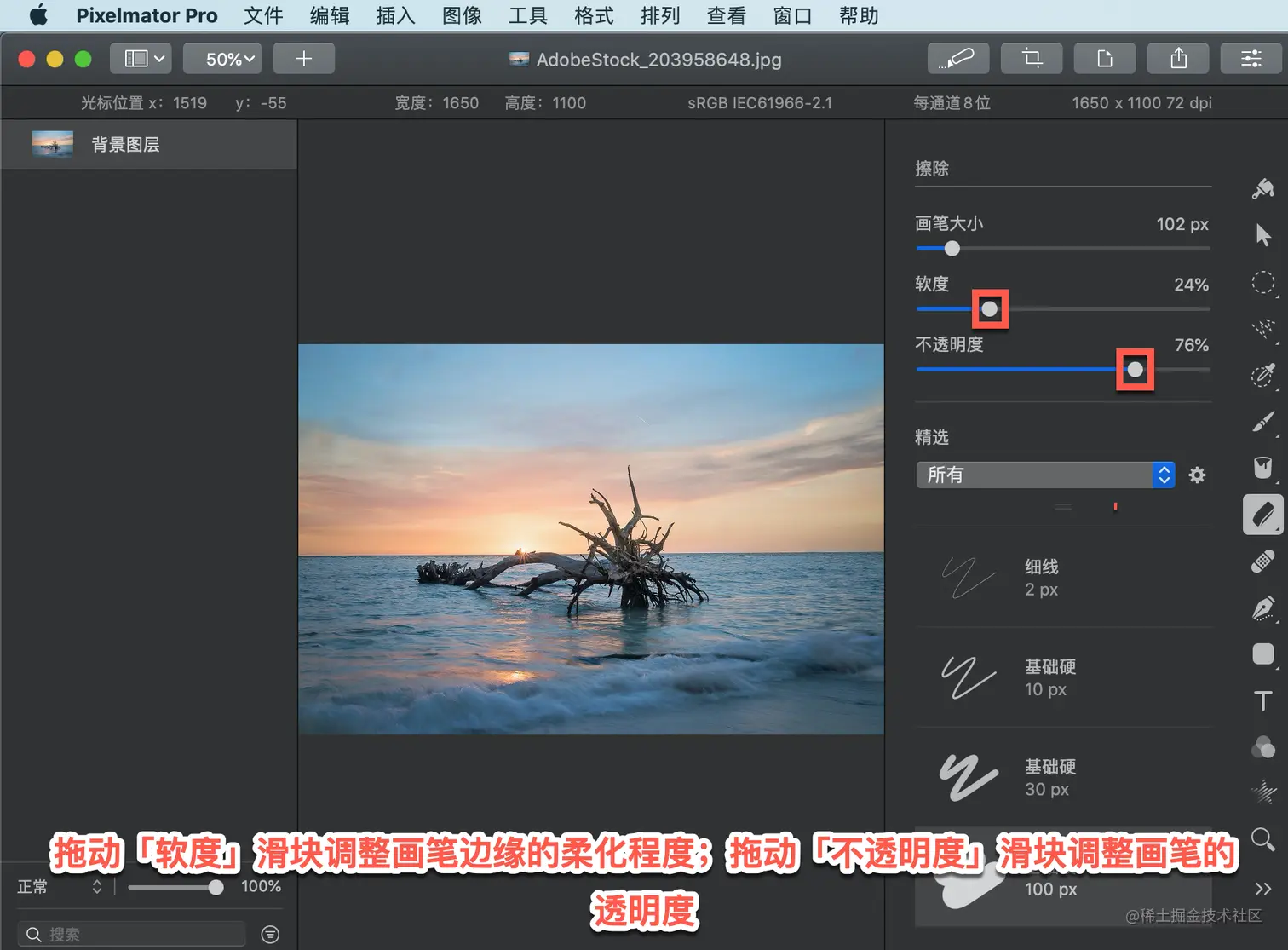1288x950 pixels.
Task: Toggle the tool options sliders icon
Action: click(1251, 59)
